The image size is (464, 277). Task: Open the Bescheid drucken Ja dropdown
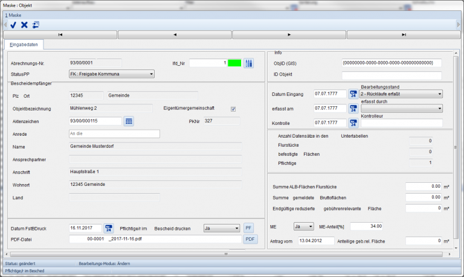click(x=222, y=228)
